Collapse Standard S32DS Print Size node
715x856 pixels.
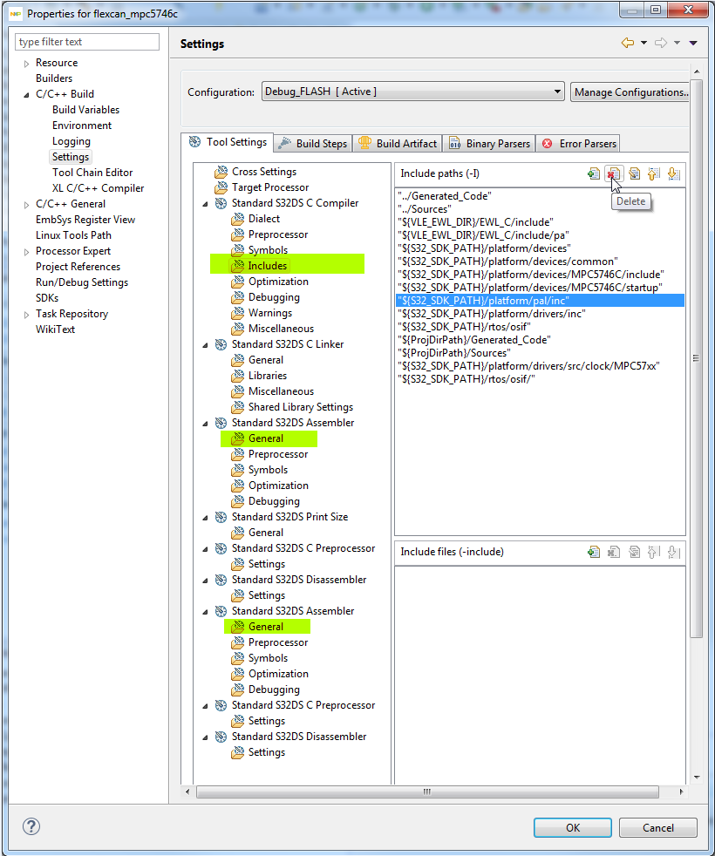pos(206,518)
